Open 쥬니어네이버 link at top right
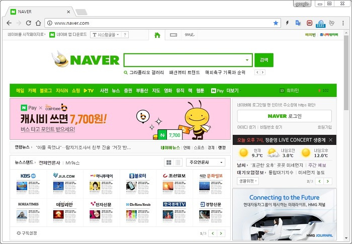Viewport: 352px width, 244px height. tap(329, 35)
